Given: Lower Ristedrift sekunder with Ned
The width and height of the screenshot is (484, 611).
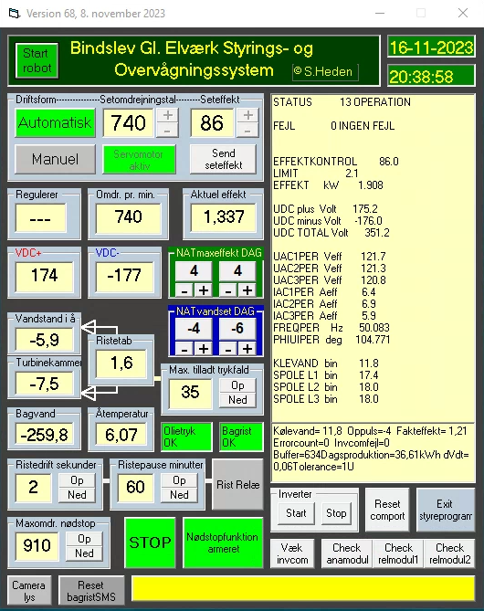Looking at the screenshot, I should tap(77, 495).
